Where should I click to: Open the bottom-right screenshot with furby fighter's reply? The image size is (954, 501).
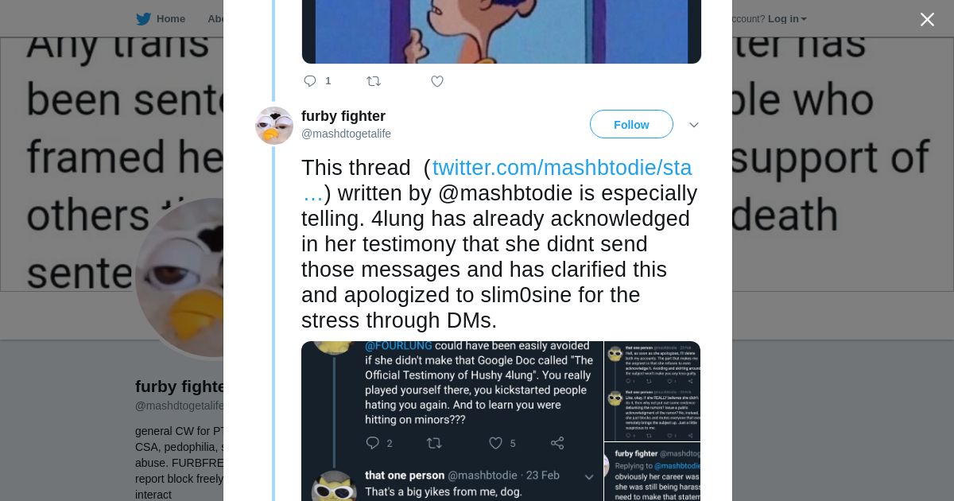coord(652,472)
